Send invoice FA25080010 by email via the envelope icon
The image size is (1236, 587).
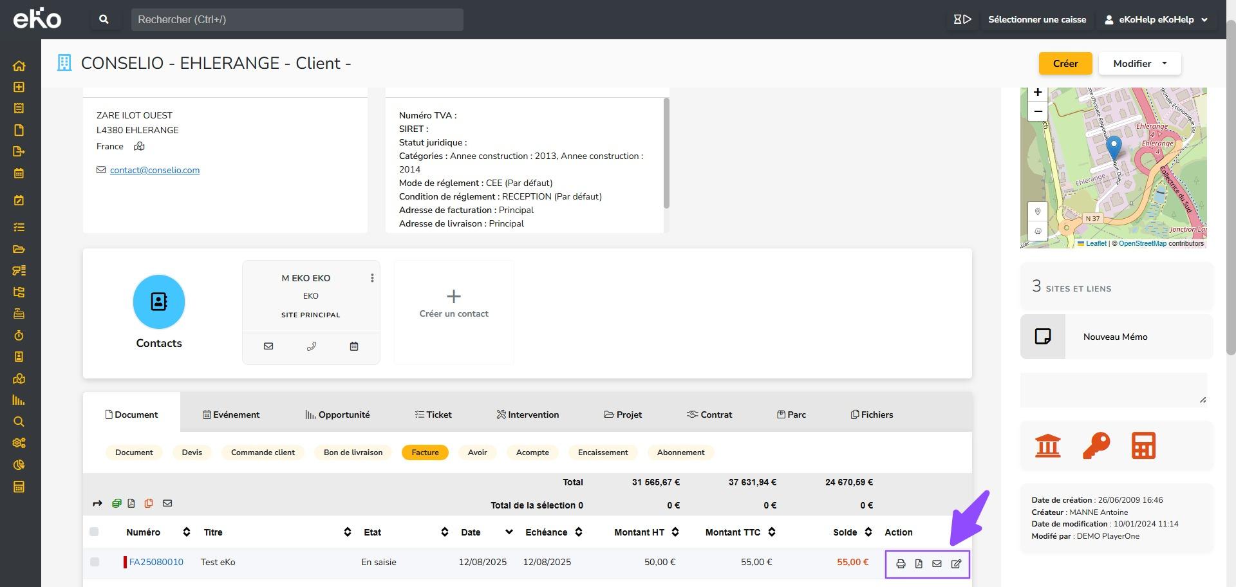pyautogui.click(x=937, y=564)
